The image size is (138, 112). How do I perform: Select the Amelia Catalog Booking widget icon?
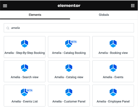tap(69, 44)
